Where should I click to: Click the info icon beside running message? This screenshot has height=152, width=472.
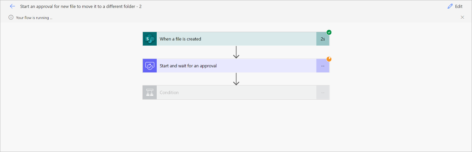tap(11, 17)
